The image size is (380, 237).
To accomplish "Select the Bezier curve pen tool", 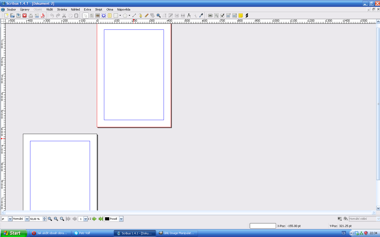I will (140, 16).
